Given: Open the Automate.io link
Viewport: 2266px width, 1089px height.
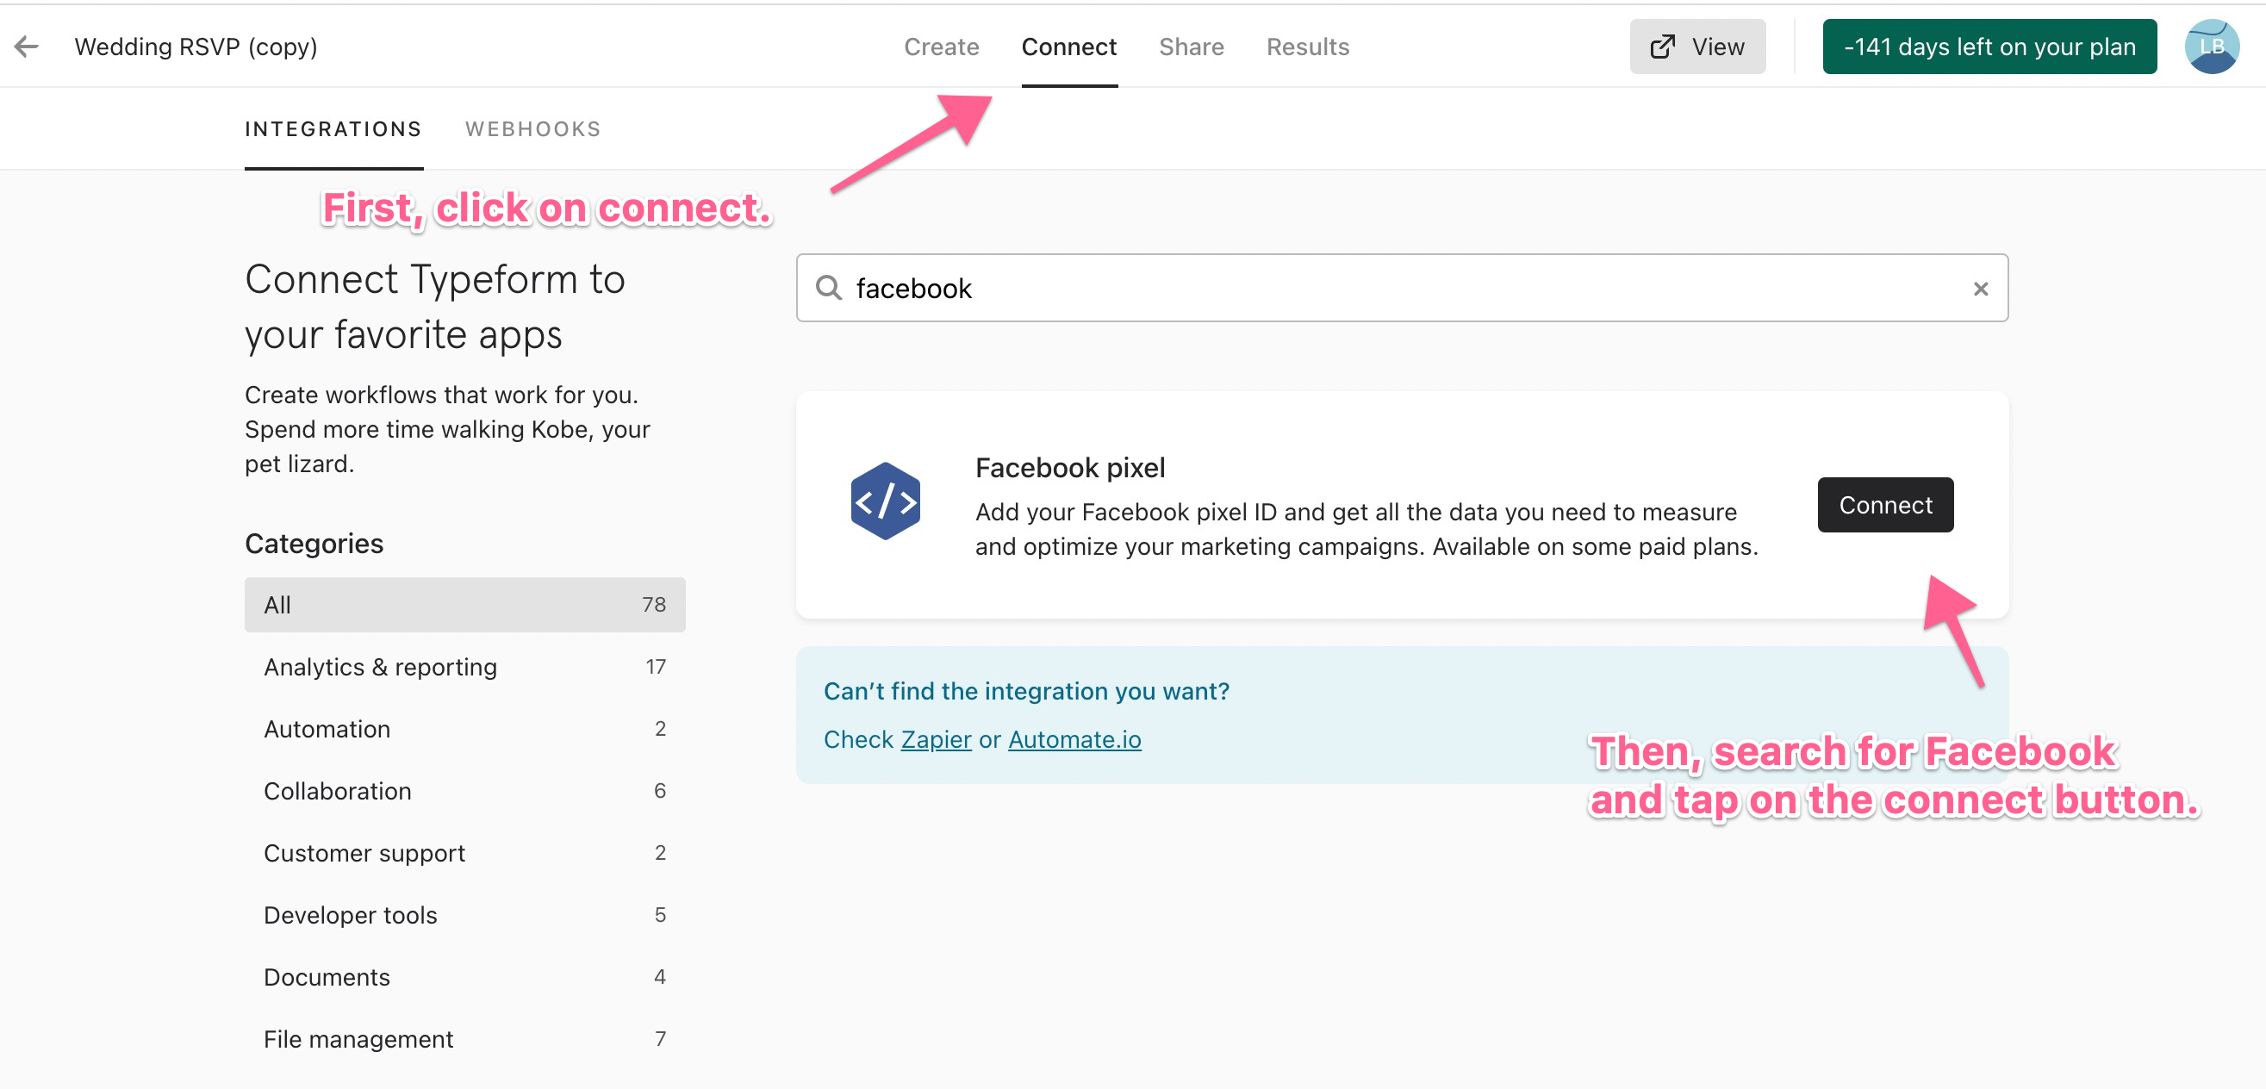Looking at the screenshot, I should (x=1074, y=740).
